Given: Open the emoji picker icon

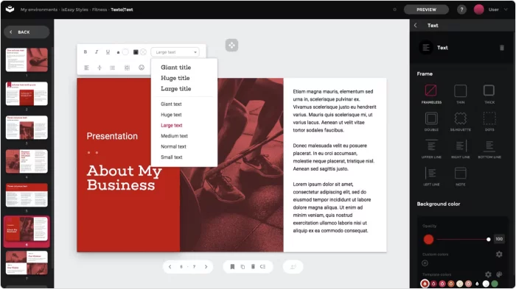Looking at the screenshot, I should 142,68.
